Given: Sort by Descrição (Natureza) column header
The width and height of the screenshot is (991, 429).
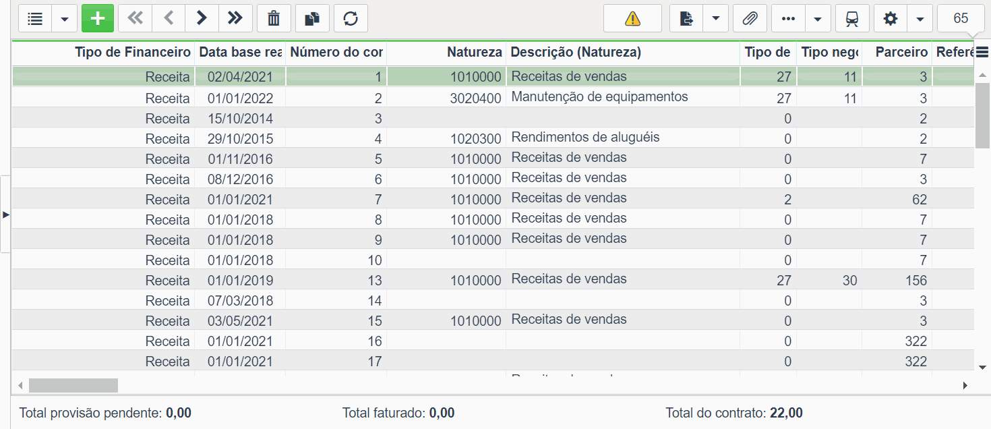Looking at the screenshot, I should tap(623, 52).
